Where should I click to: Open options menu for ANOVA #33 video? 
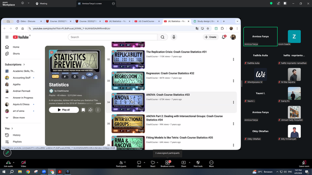[234, 102]
